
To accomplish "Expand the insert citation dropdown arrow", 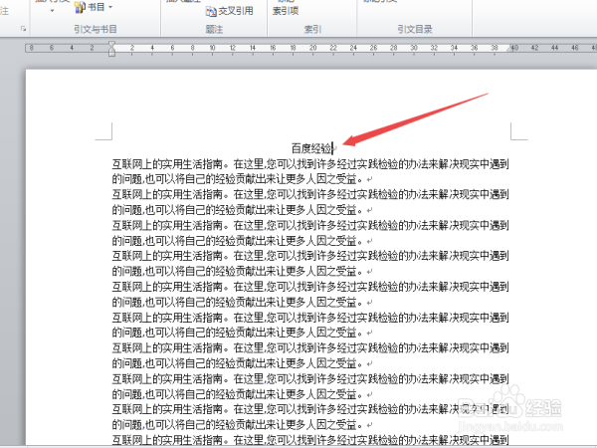I will (x=52, y=11).
